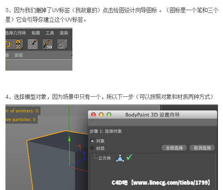
Task: Click the 'of emitters: 0' HUD text
Action: point(24,111)
